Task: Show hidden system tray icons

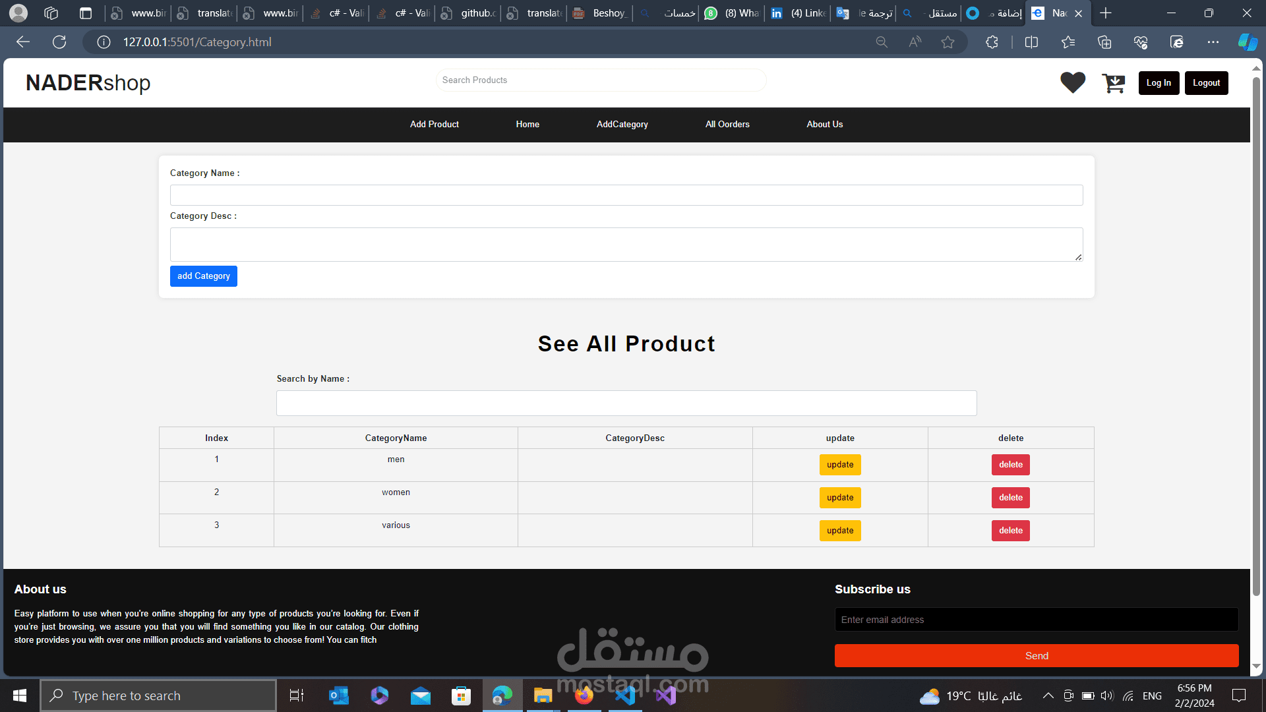Action: [x=1048, y=696]
